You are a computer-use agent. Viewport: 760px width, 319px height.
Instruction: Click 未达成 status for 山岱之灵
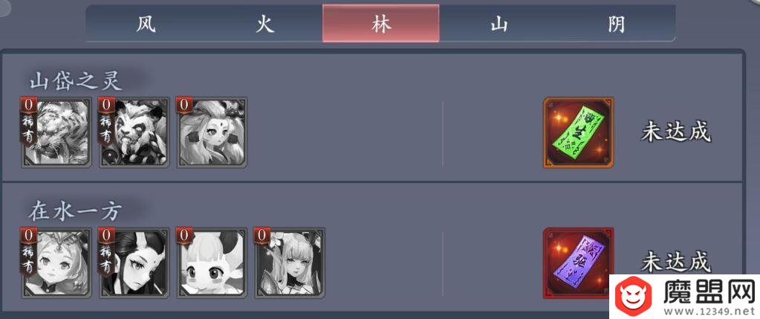675,132
